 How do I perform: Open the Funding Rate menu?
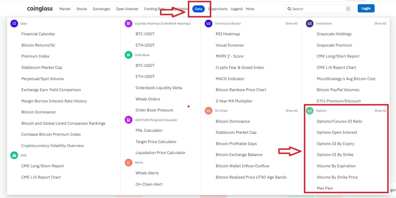click(155, 9)
